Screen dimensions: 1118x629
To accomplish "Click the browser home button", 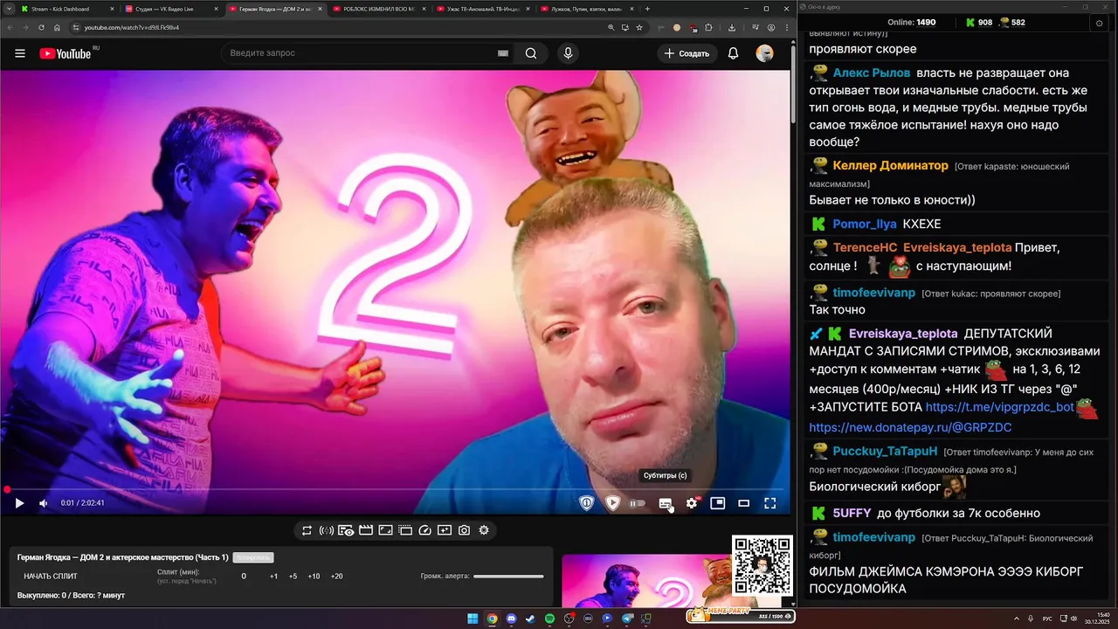I will click(x=57, y=27).
